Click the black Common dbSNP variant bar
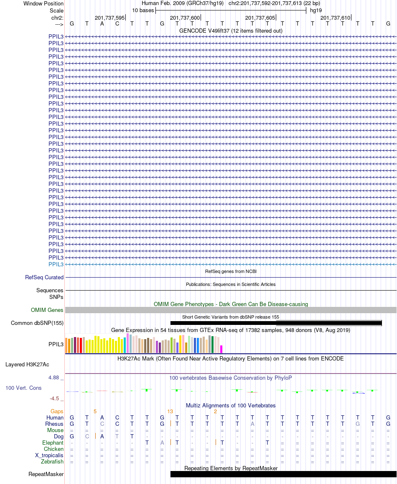Screen dimensions: 397x484 click(276, 323)
